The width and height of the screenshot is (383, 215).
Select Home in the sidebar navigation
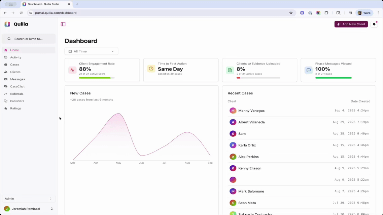14,50
